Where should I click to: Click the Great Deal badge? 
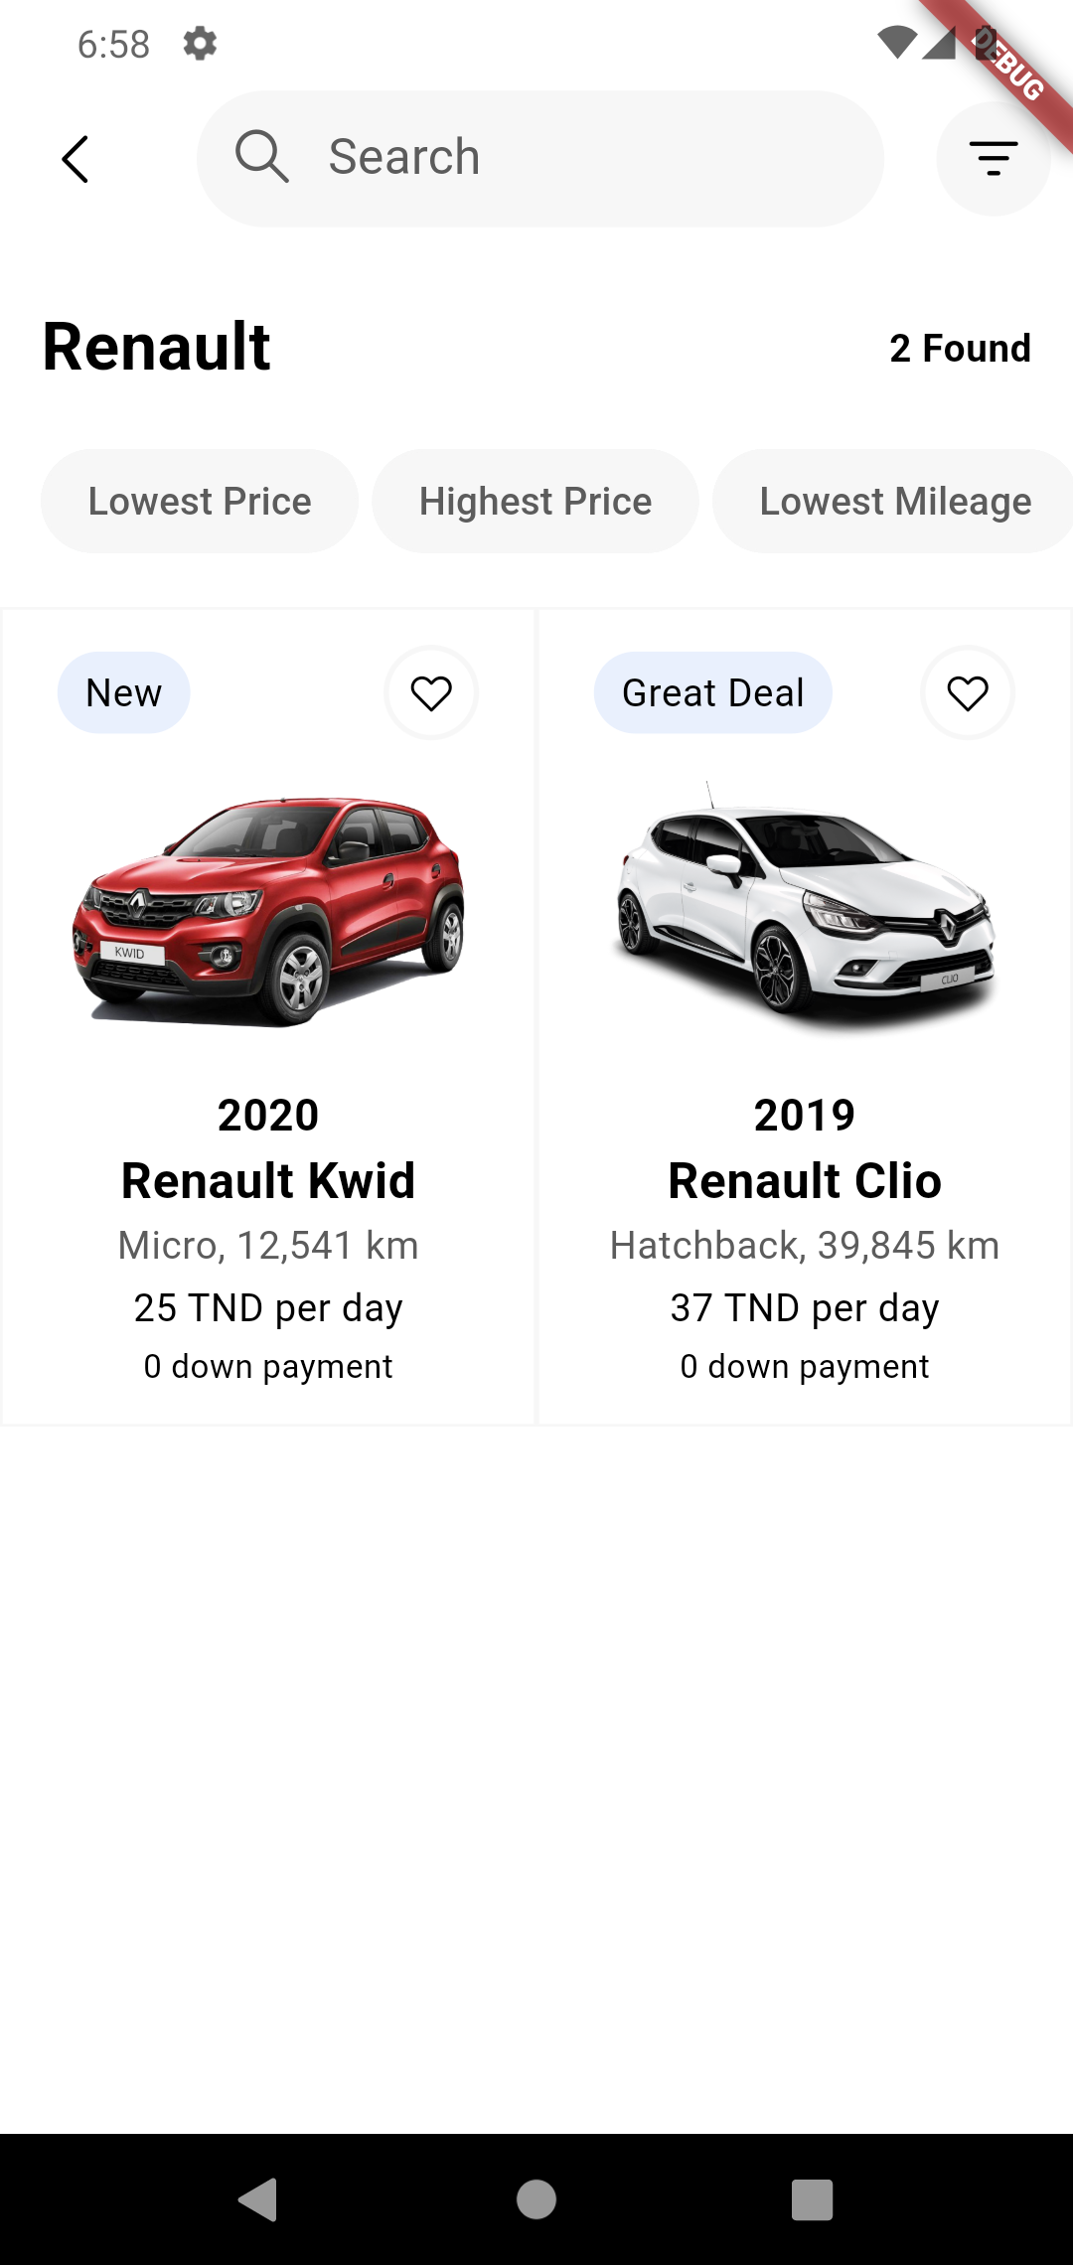pos(712,693)
